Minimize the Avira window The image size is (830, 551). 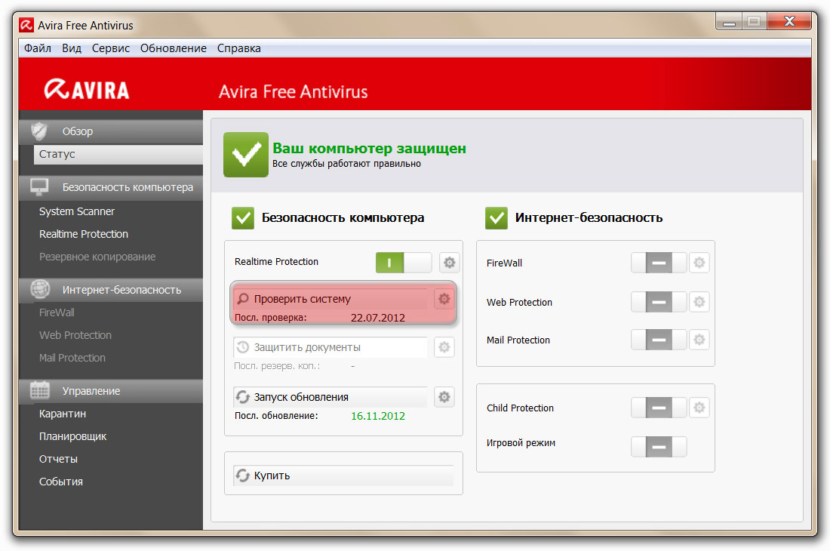click(729, 21)
